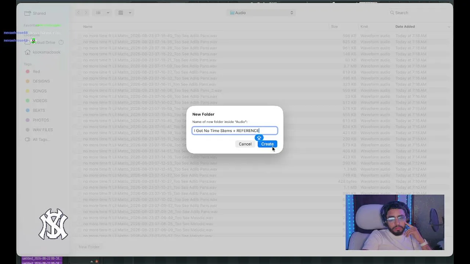470x264 pixels.
Task: Go back with the left chevron toolbar button
Action: pyautogui.click(x=78, y=12)
